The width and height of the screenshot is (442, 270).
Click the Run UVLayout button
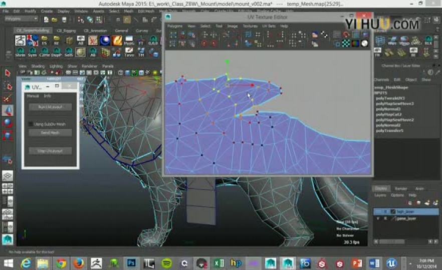coord(50,107)
